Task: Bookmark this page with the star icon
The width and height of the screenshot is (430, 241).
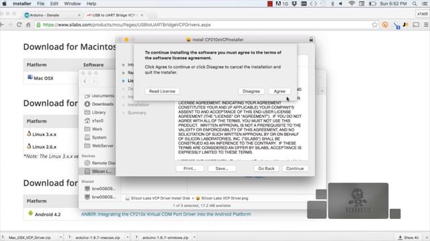Action: tap(375, 25)
